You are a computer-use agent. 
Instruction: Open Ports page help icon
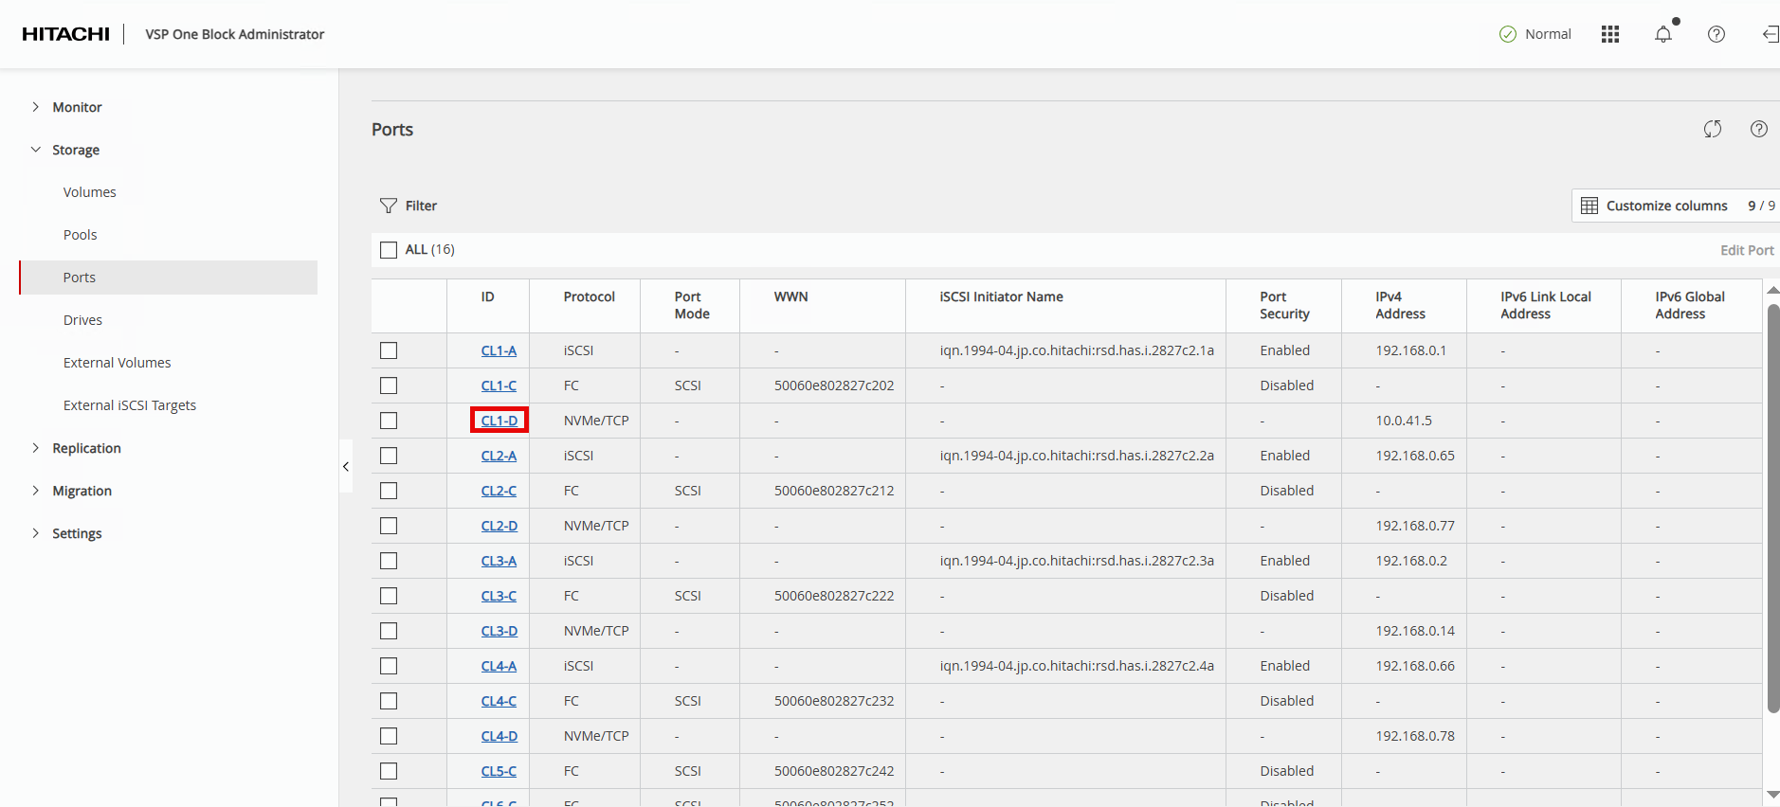coord(1758,129)
